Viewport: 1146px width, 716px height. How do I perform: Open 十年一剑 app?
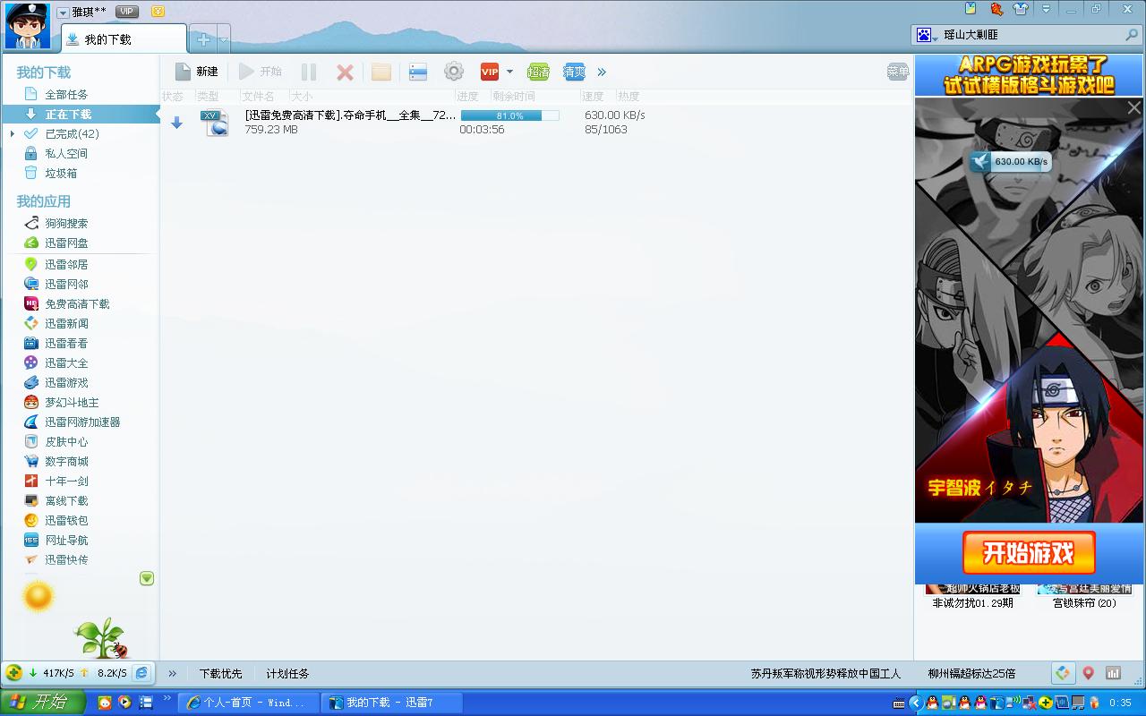click(66, 481)
